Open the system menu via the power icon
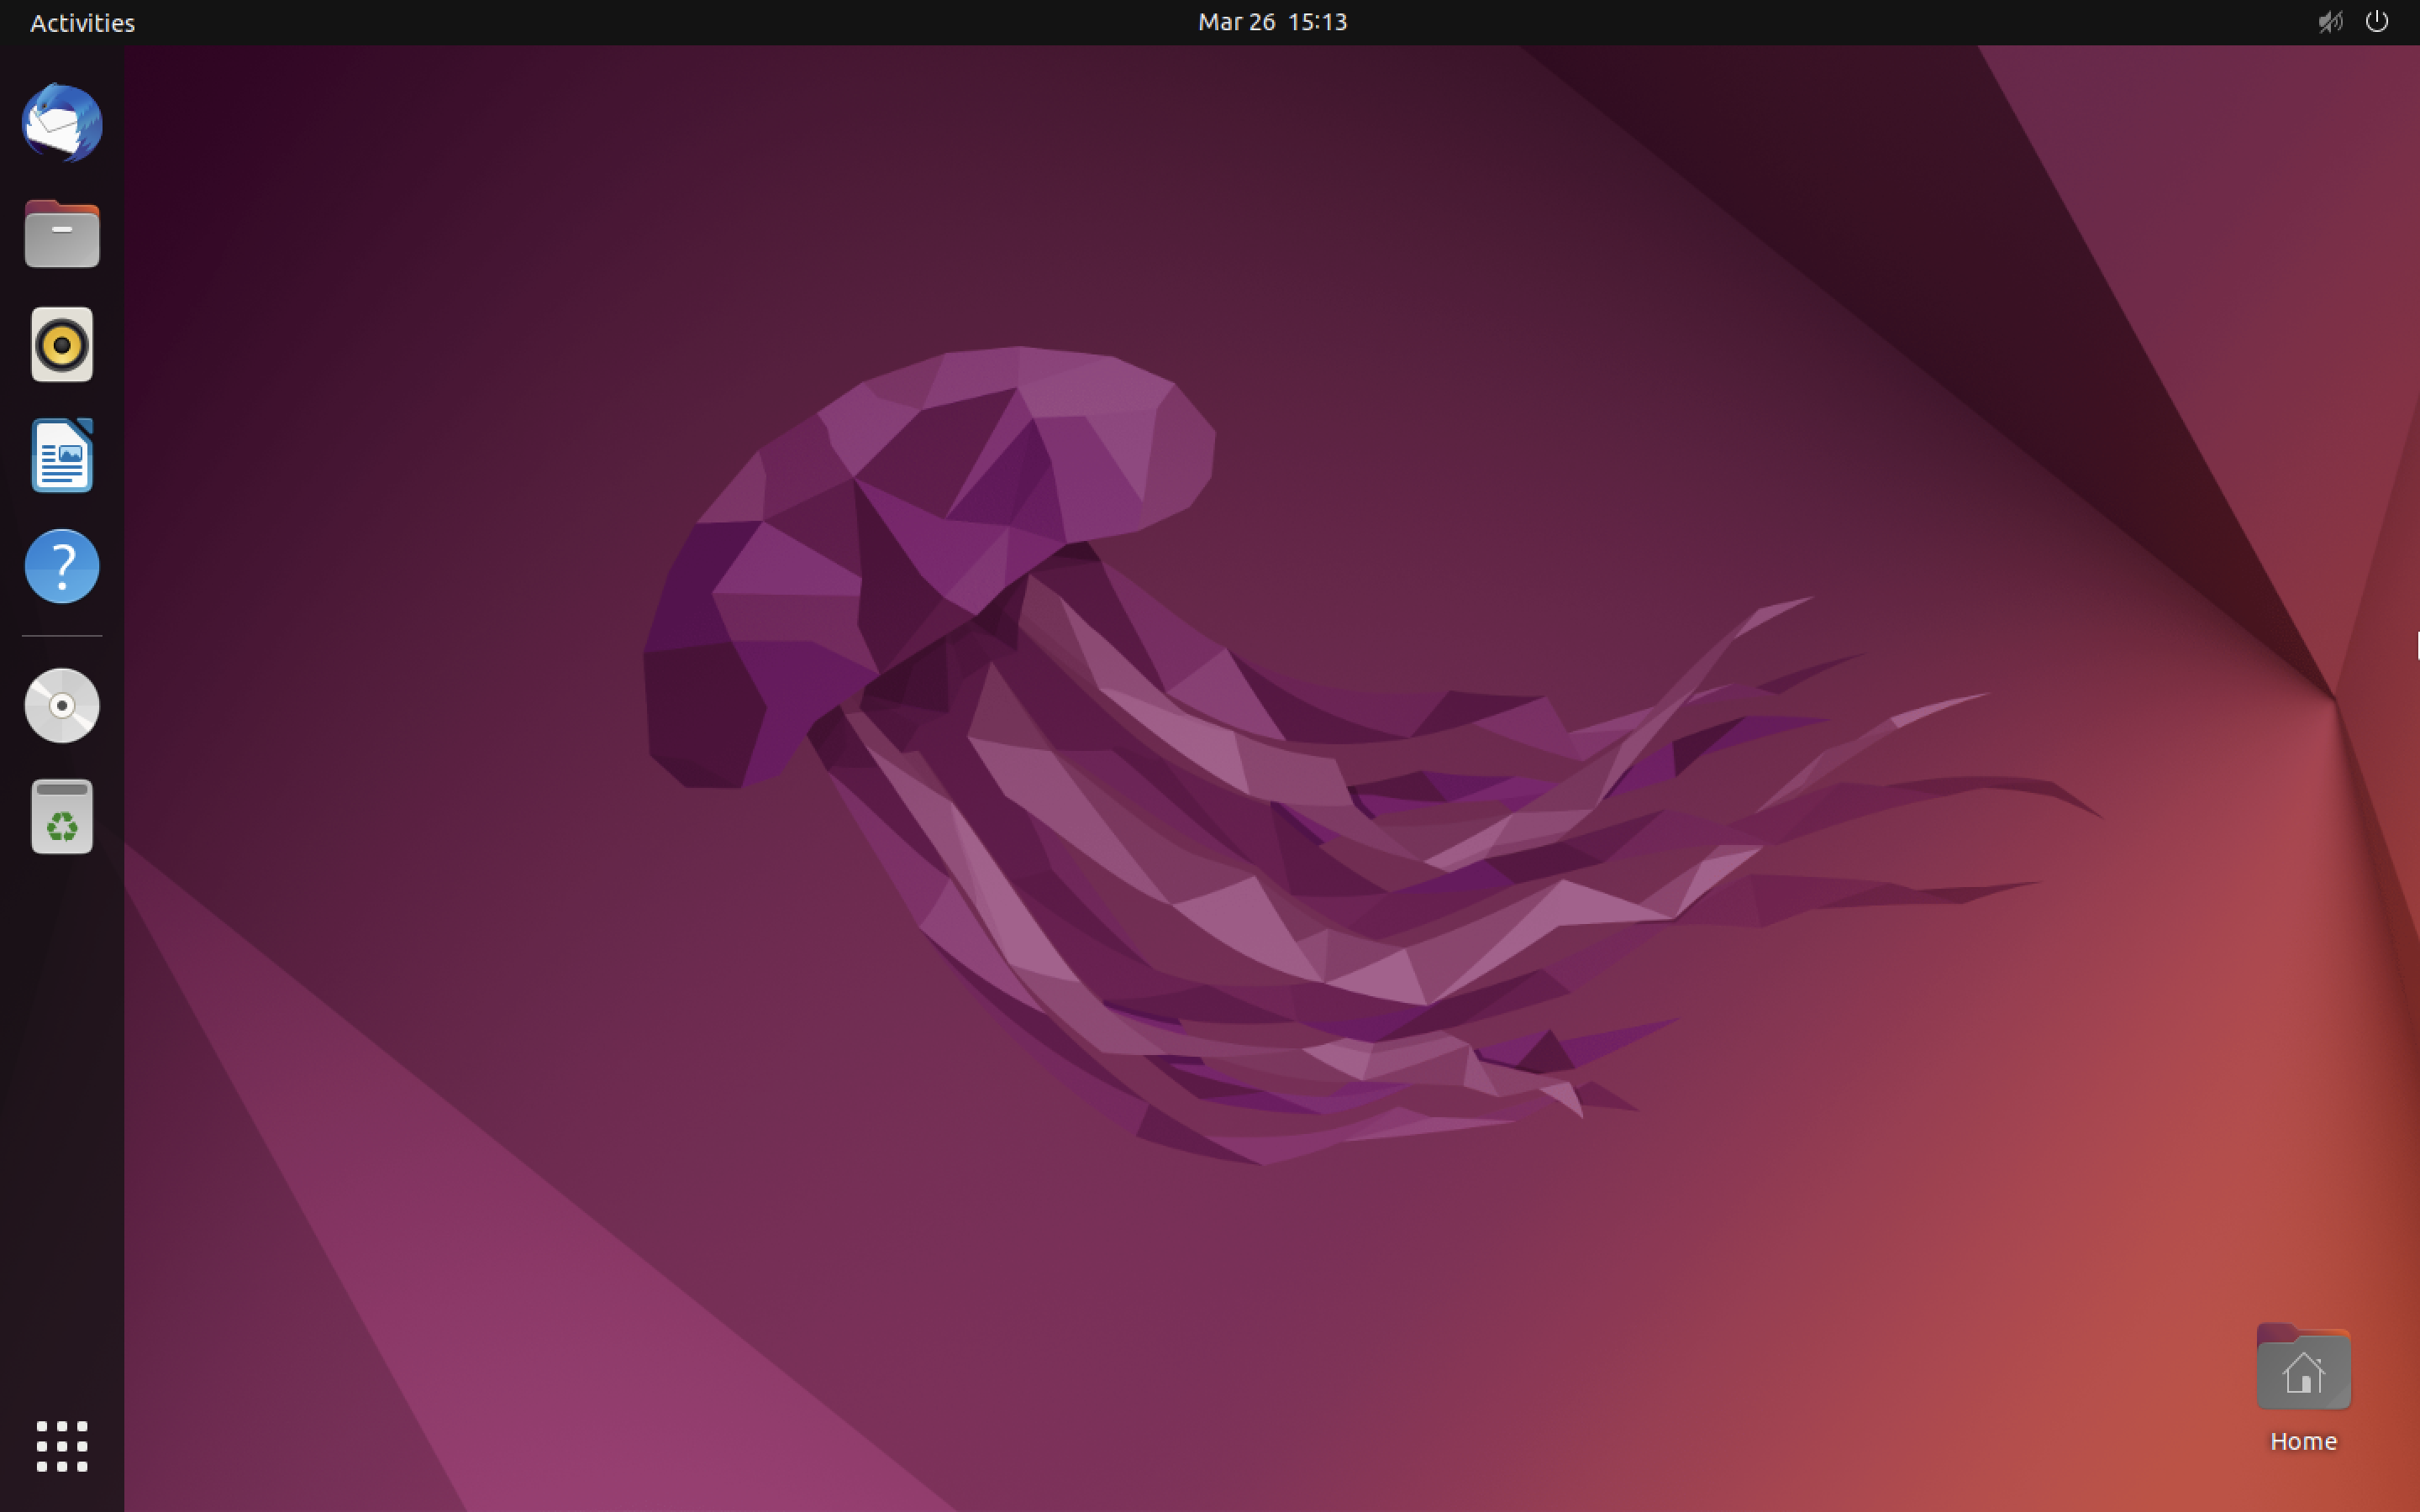 point(2377,22)
